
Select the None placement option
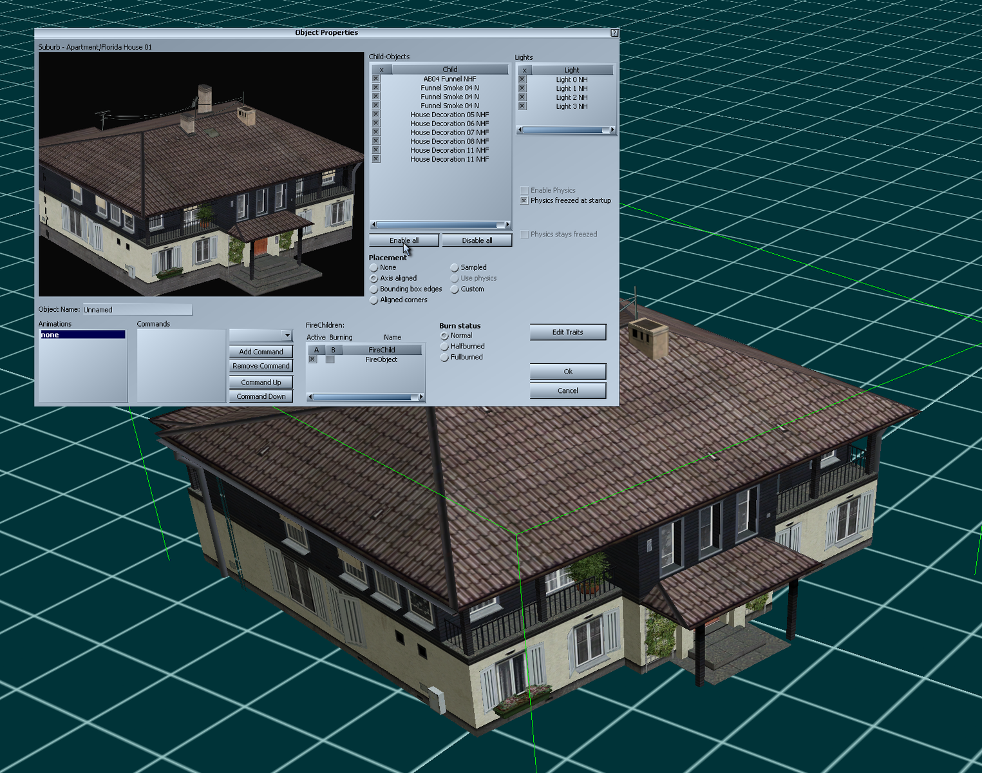(373, 267)
